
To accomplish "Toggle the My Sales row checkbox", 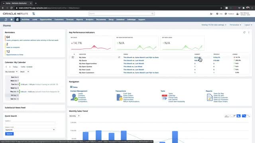I will 119,57.
